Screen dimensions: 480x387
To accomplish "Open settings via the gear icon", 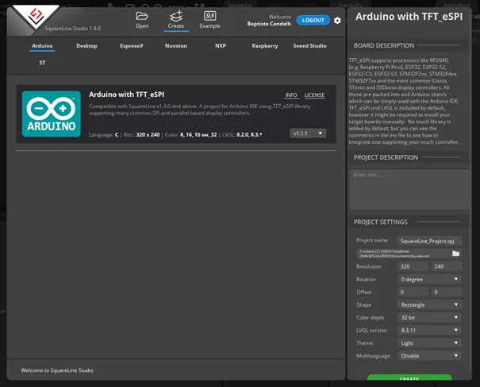I will [x=337, y=20].
